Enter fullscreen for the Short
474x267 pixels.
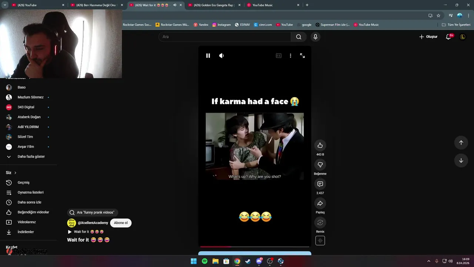point(303,56)
